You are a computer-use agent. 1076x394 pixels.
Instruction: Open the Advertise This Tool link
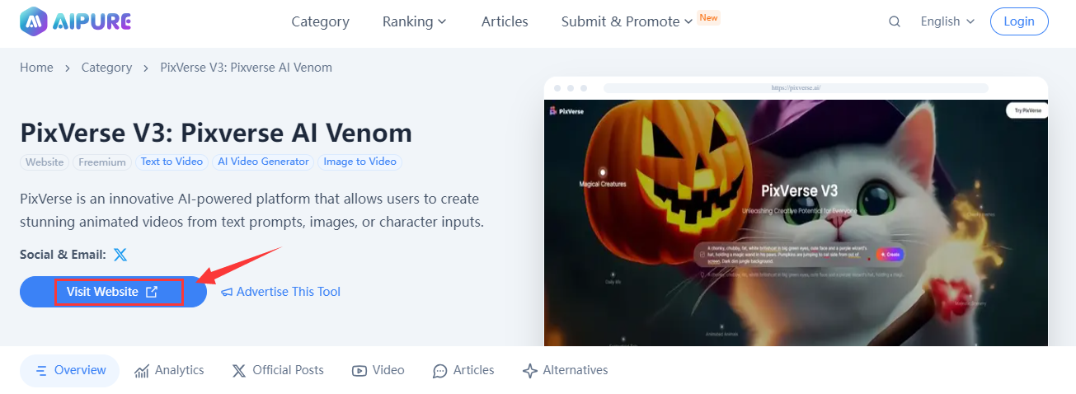click(280, 292)
